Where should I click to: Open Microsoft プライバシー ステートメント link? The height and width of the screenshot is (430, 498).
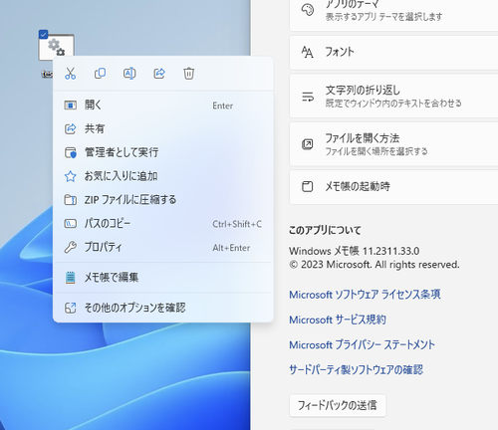click(362, 345)
